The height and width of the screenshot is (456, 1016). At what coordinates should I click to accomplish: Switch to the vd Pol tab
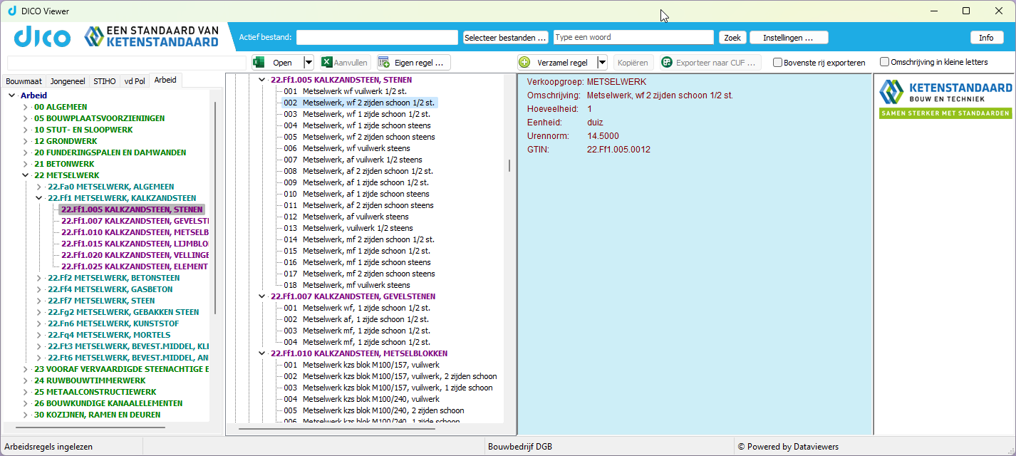coord(135,81)
